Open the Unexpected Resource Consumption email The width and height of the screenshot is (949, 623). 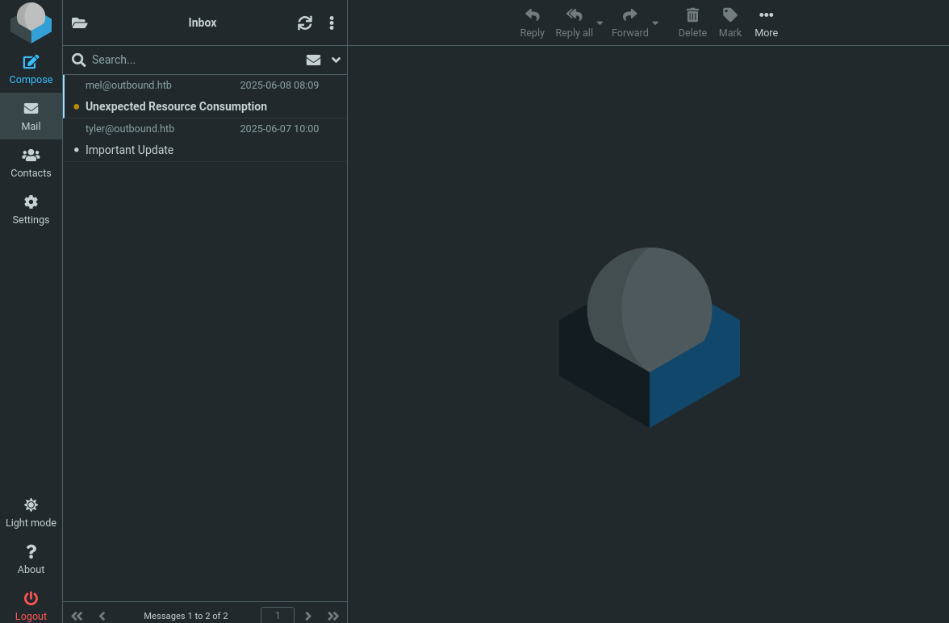click(x=176, y=106)
